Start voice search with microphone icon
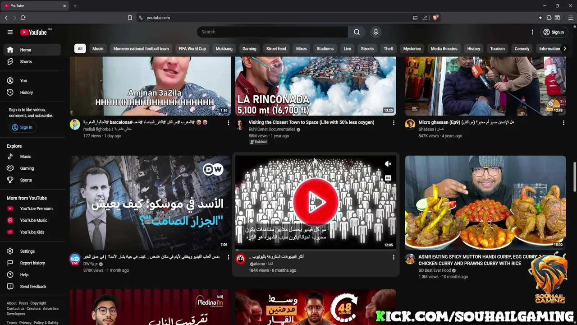Viewport: 577px width, 325px height. (x=376, y=32)
